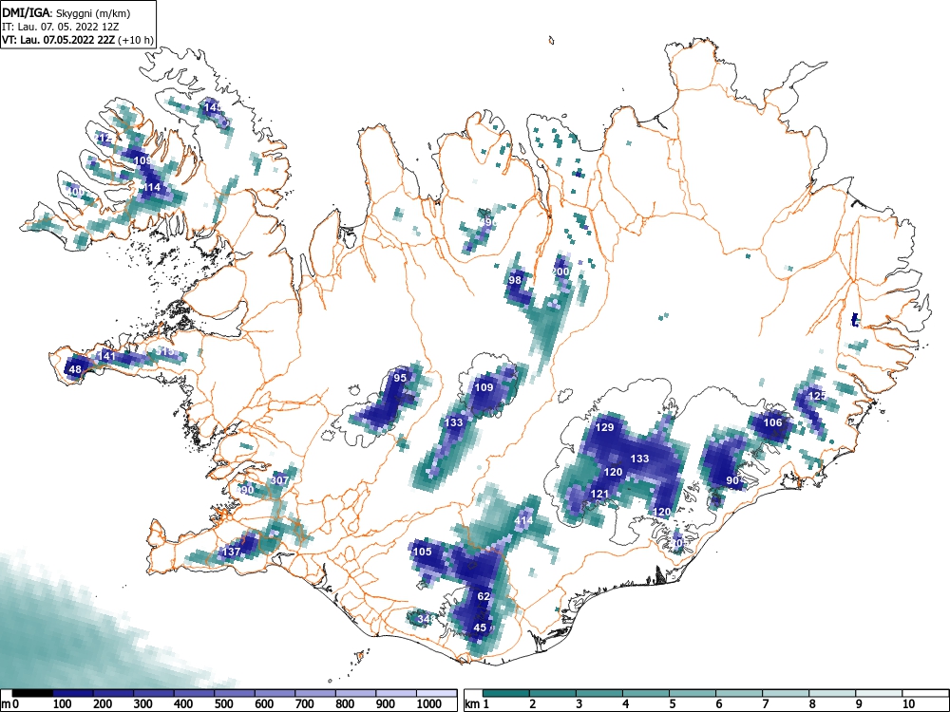Click the 10 tick label in km legend
950x712 pixels.
click(x=908, y=704)
